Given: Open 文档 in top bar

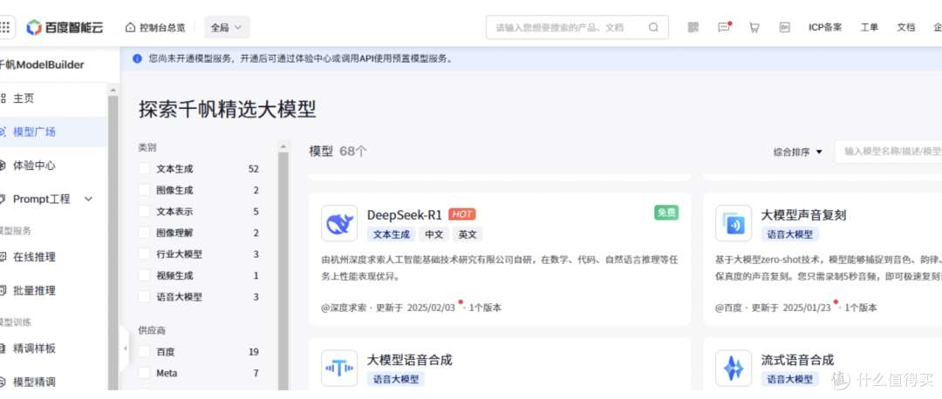Looking at the screenshot, I should [x=906, y=28].
